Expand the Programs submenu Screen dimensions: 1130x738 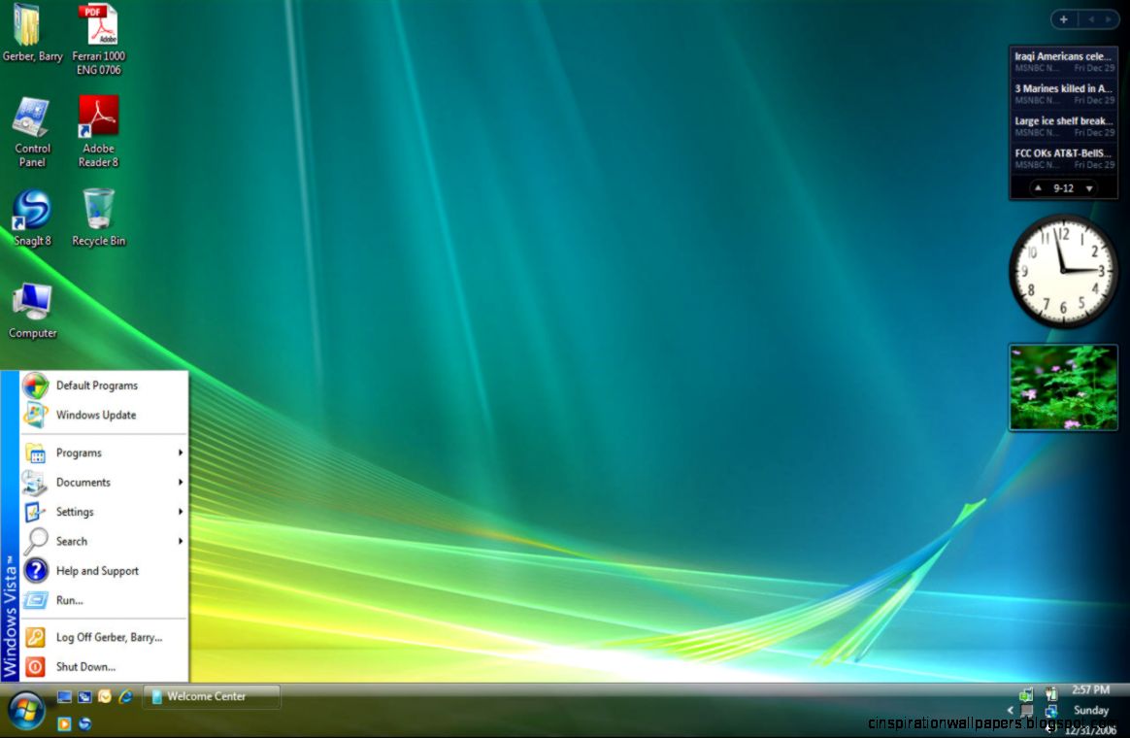tap(78, 453)
